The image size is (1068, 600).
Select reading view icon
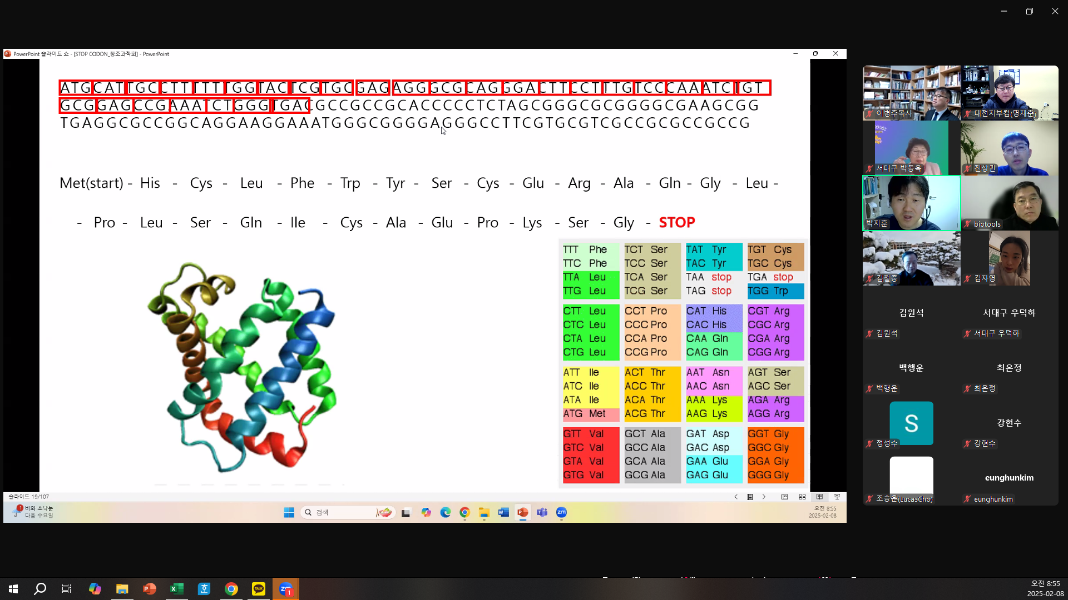[819, 497]
